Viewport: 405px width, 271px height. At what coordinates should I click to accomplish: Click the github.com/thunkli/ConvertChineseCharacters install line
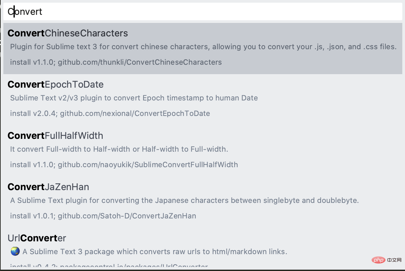[x=116, y=62]
